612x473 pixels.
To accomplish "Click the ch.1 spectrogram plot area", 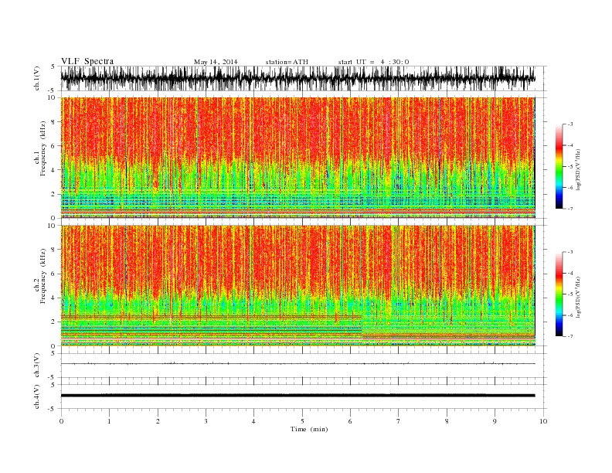I will [297, 158].
